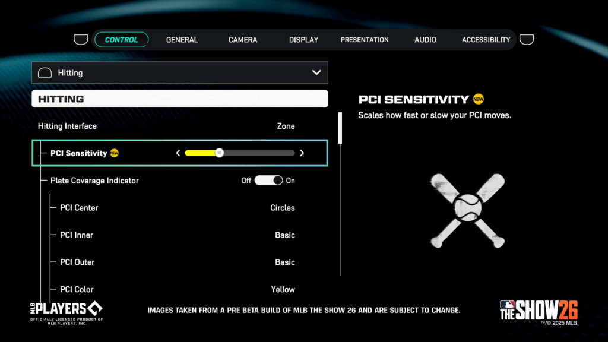The width and height of the screenshot is (608, 342).
Task: Click the NEW badge in the PCI Sensitivity description
Action: tap(479, 99)
